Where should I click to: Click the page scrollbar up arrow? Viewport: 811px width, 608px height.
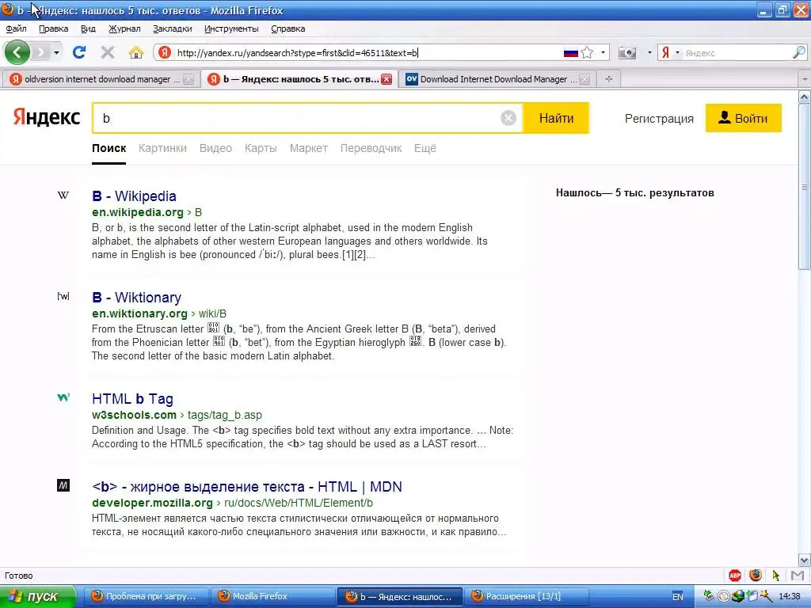pos(805,97)
